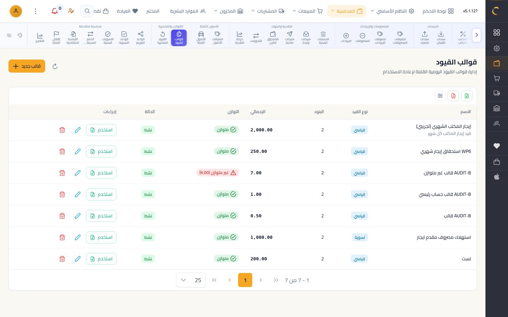Open سندات القبض from the ribbon
The height and width of the screenshot is (317, 508).
[x=441, y=38]
